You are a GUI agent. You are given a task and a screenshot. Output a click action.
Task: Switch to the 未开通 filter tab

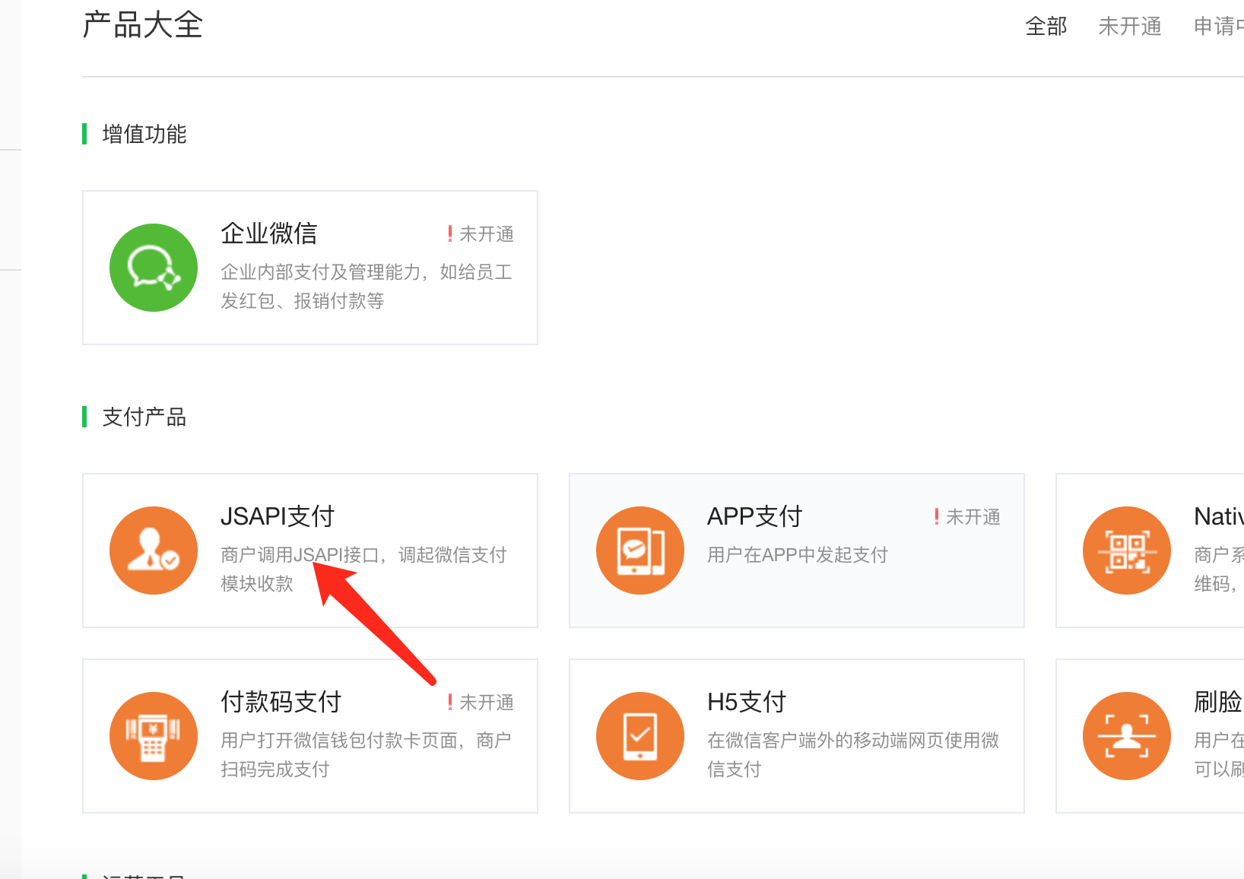1129,27
